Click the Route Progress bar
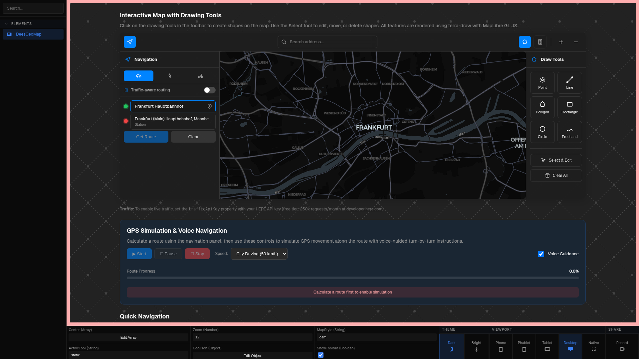 point(352,278)
